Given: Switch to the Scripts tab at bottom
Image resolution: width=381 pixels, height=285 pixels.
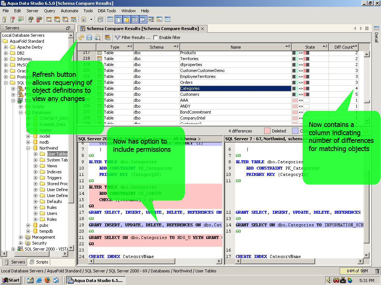Looking at the screenshot, I should pyautogui.click(x=39, y=262).
